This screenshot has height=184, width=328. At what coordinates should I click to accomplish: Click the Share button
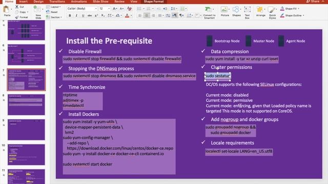coord(313,2)
